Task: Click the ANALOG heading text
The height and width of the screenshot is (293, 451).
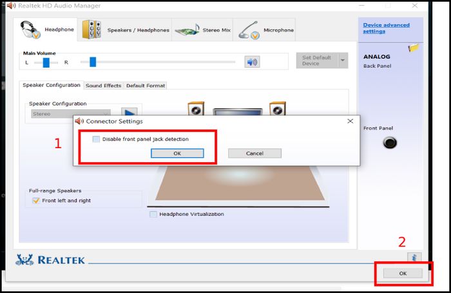Action: [x=377, y=57]
